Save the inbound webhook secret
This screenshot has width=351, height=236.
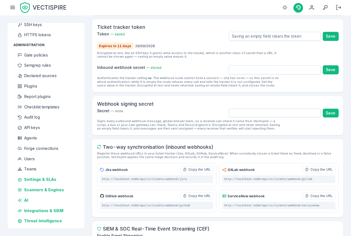331,70
